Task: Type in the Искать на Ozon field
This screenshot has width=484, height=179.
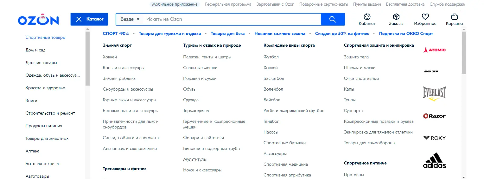Action: coord(231,19)
